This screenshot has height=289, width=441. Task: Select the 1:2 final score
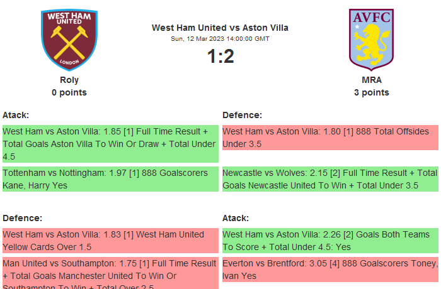(220, 57)
